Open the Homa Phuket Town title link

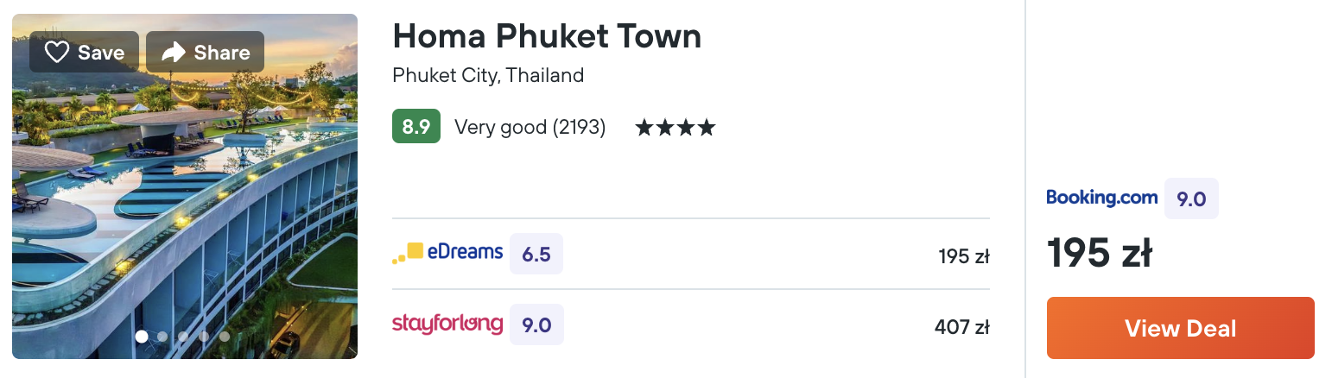546,36
